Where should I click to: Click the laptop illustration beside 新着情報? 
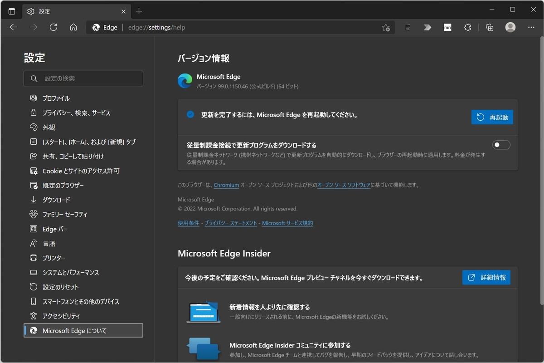point(203,312)
